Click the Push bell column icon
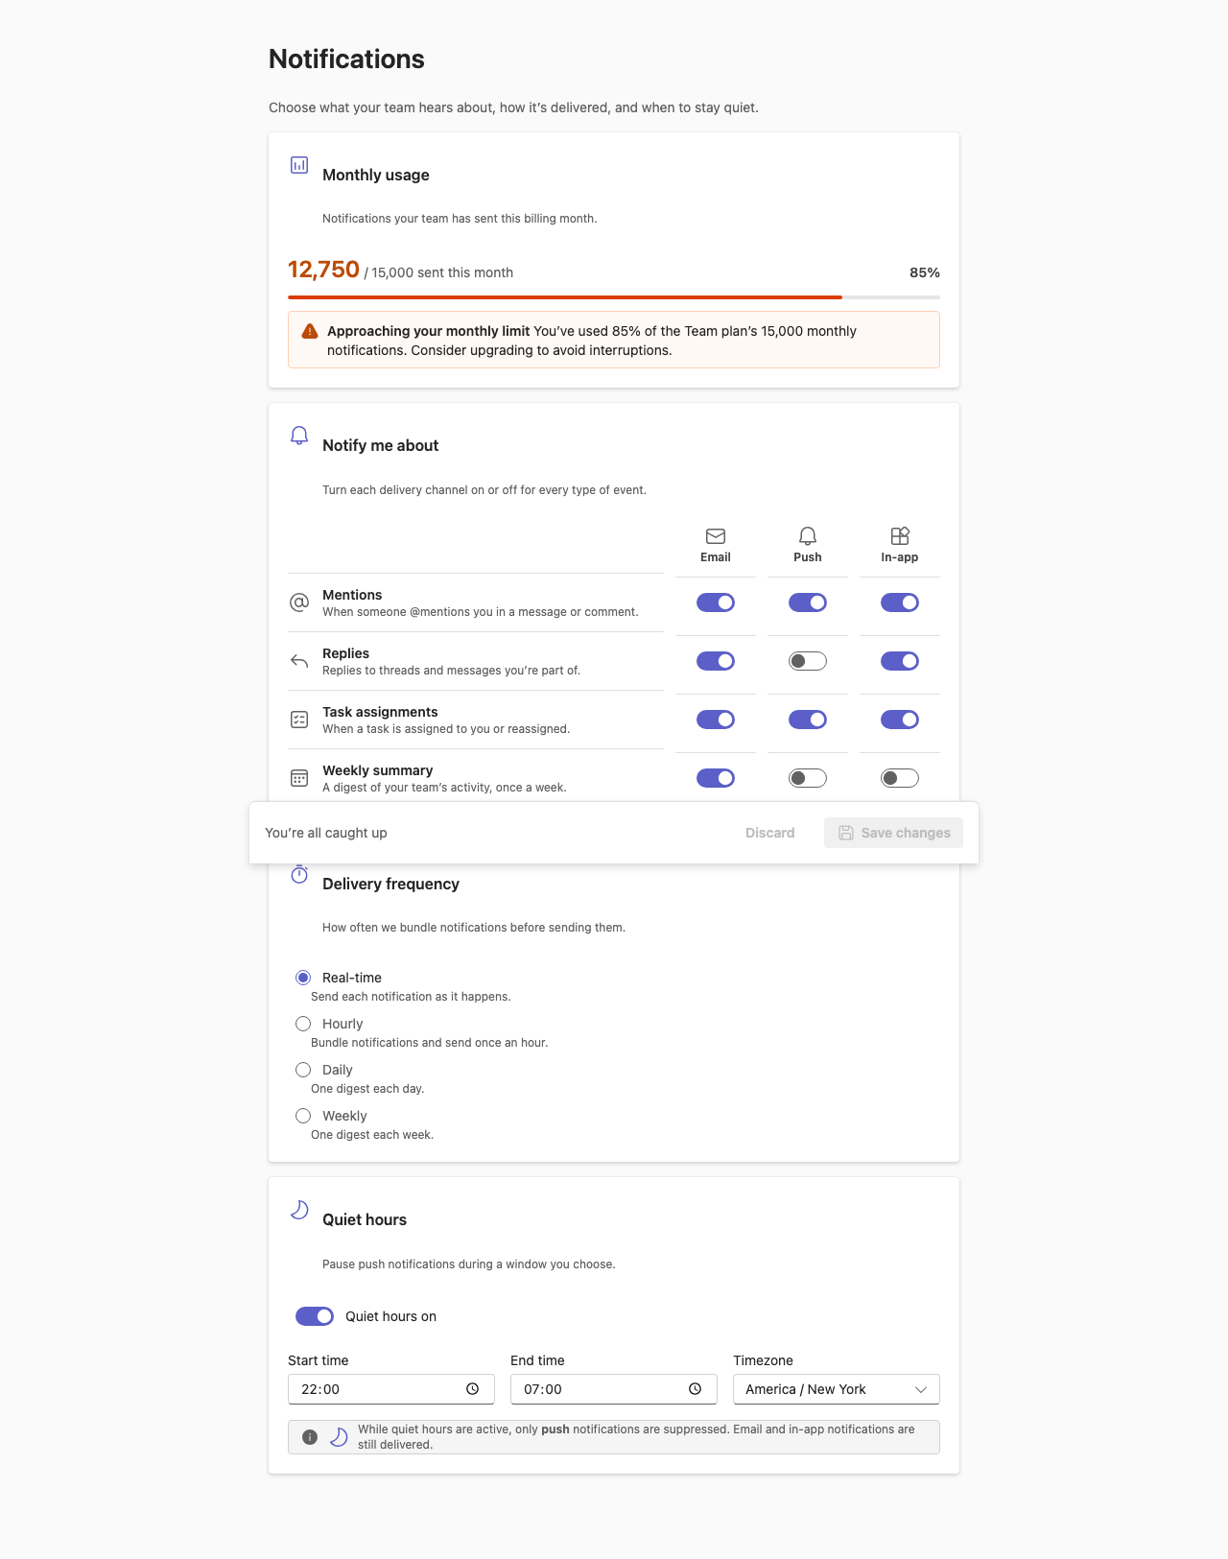Image resolution: width=1228 pixels, height=1559 pixels. [808, 536]
